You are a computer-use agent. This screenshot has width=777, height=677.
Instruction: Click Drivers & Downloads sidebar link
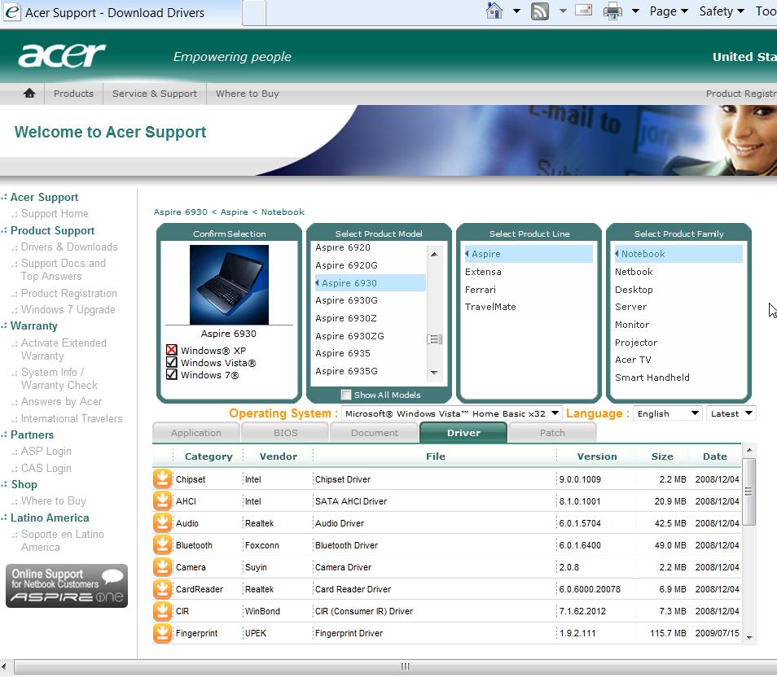[x=69, y=247]
